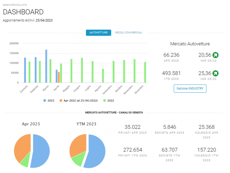This screenshot has width=230, height=173.
Task: Click the 66.236 APR 2023 figure
Action: tap(171, 55)
